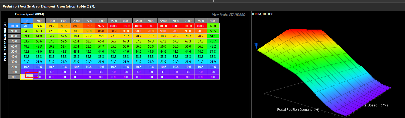The height and width of the screenshot is (118, 405).
Task: Click the 60.0 cell under 8000 RPM
Action: [213, 26]
